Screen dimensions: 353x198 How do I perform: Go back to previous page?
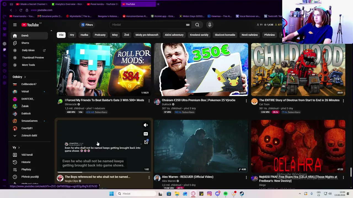tap(11, 10)
